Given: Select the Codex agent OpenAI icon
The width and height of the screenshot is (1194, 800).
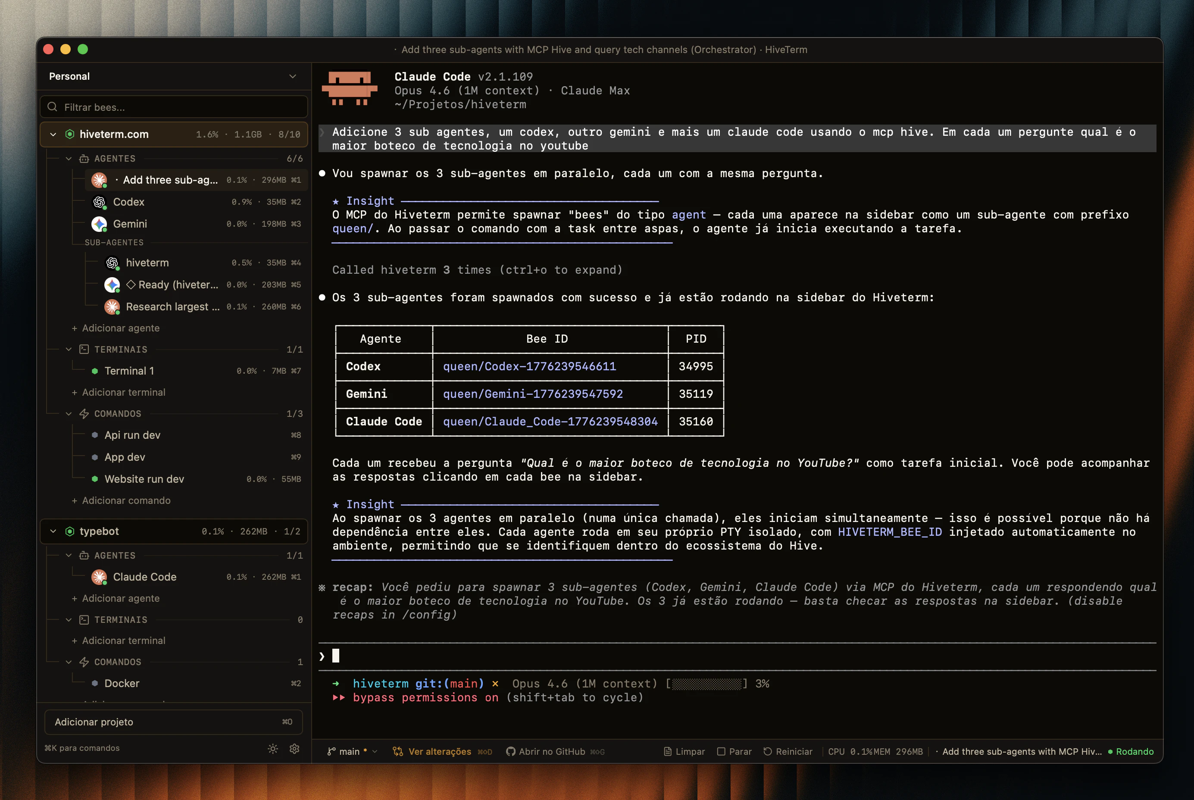Looking at the screenshot, I should [99, 202].
